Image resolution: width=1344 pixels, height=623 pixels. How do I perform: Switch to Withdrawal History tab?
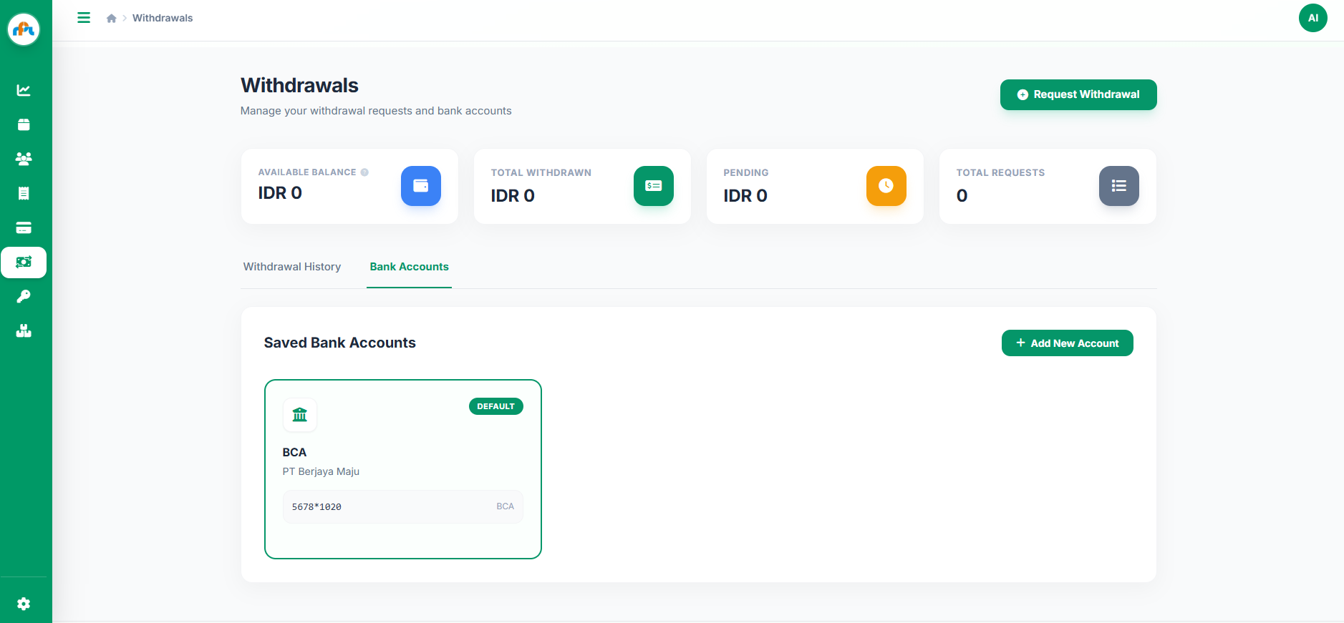292,267
